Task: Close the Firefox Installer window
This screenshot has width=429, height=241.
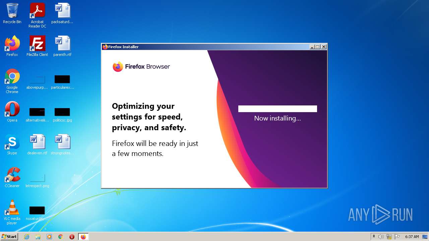Action: coord(324,47)
